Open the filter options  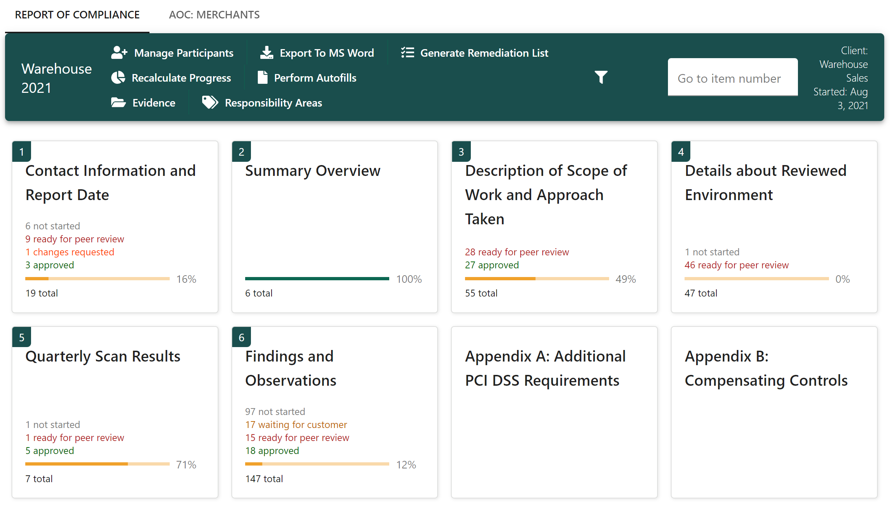click(x=600, y=77)
